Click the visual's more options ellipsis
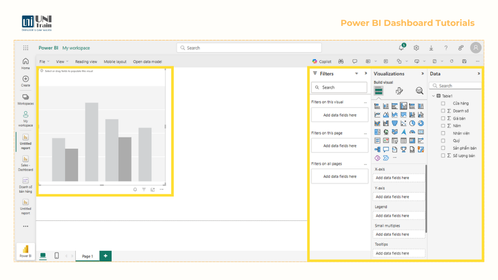 coord(161,190)
